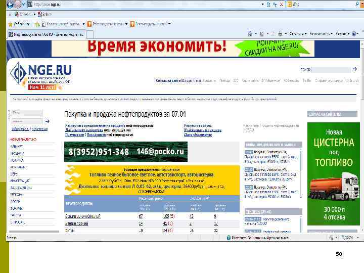Screen dimensions: 364x273
Task: Click the Print icon in command bar
Action: [280, 34]
